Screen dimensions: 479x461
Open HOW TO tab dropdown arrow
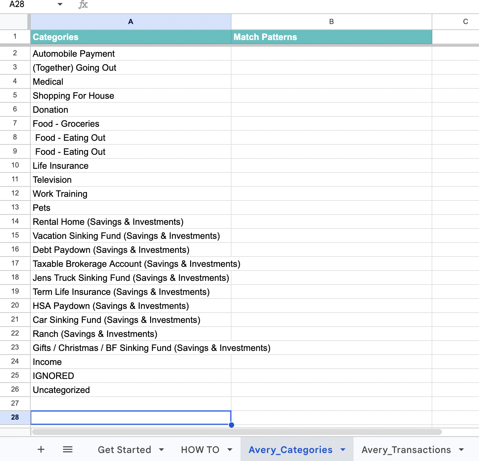(x=230, y=450)
